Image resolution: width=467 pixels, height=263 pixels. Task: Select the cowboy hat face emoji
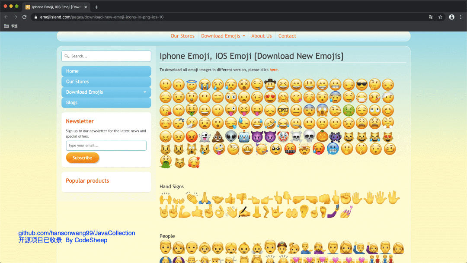click(270, 84)
